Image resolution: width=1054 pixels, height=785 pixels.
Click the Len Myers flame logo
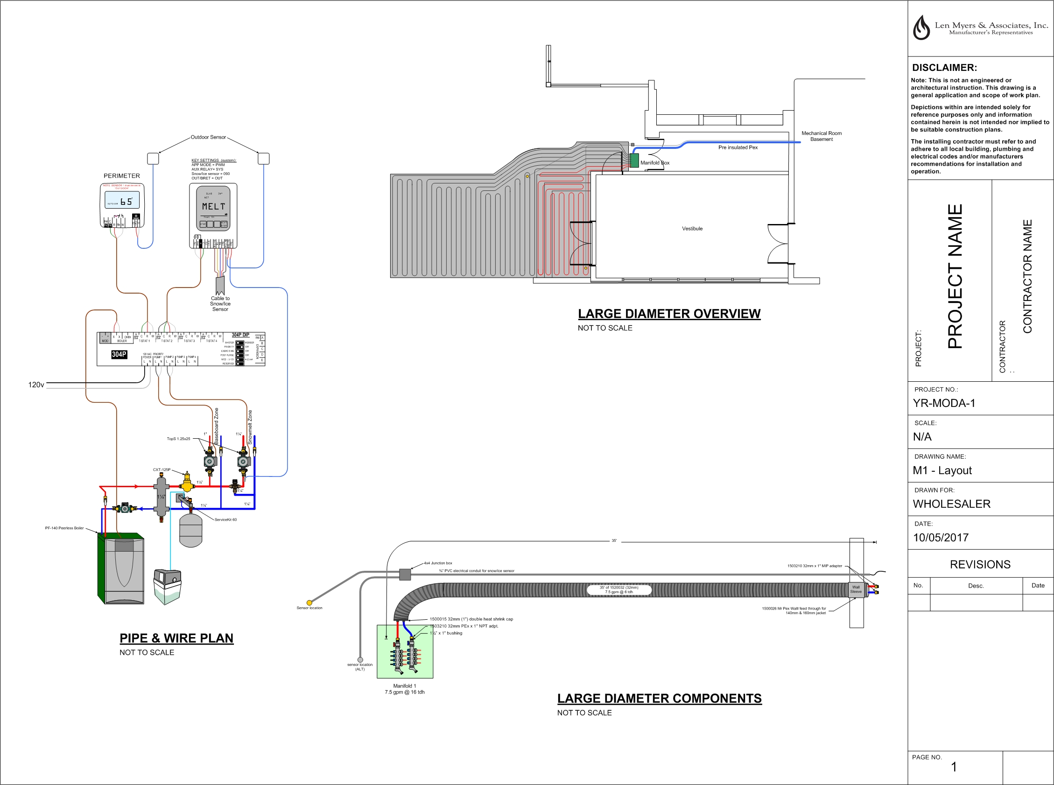point(921,28)
